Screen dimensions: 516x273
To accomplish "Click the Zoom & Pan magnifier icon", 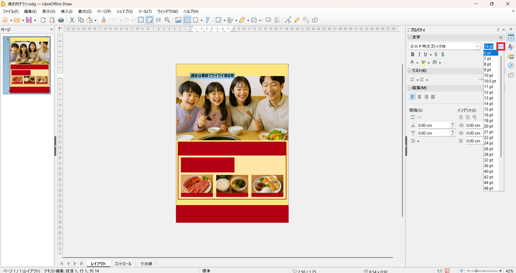I will pos(167,20).
